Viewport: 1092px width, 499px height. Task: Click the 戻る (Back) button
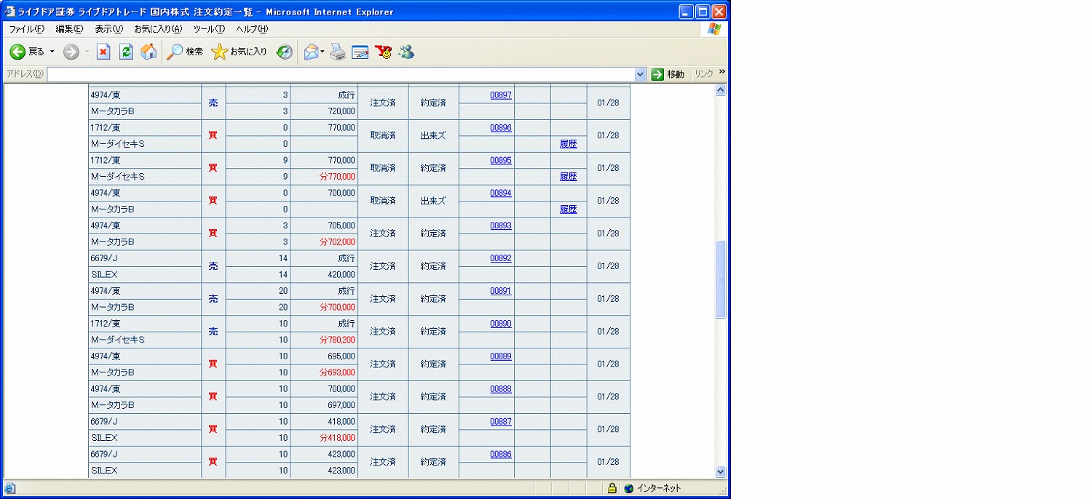27,52
